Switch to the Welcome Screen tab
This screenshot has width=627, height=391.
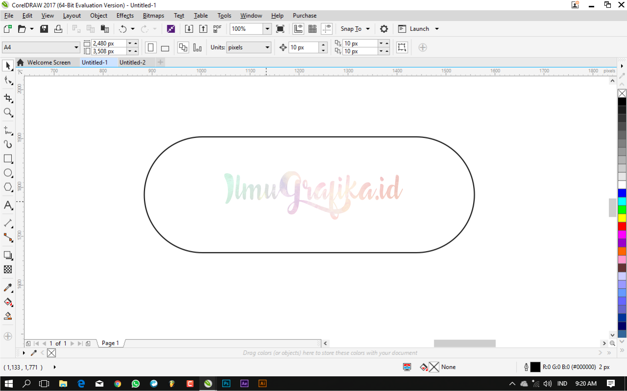click(49, 63)
